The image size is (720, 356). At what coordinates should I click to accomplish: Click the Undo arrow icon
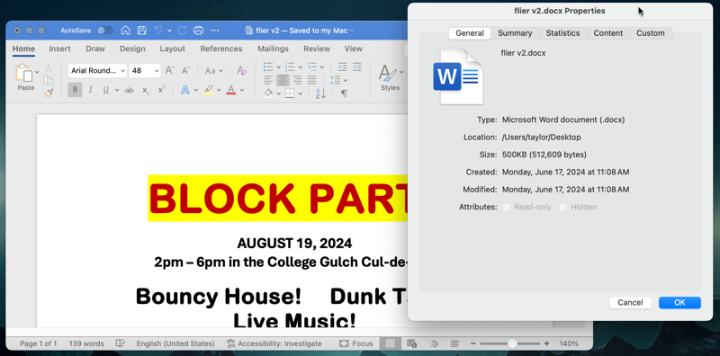158,31
